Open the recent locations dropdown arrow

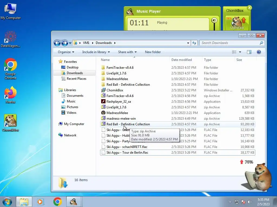coord(70,43)
